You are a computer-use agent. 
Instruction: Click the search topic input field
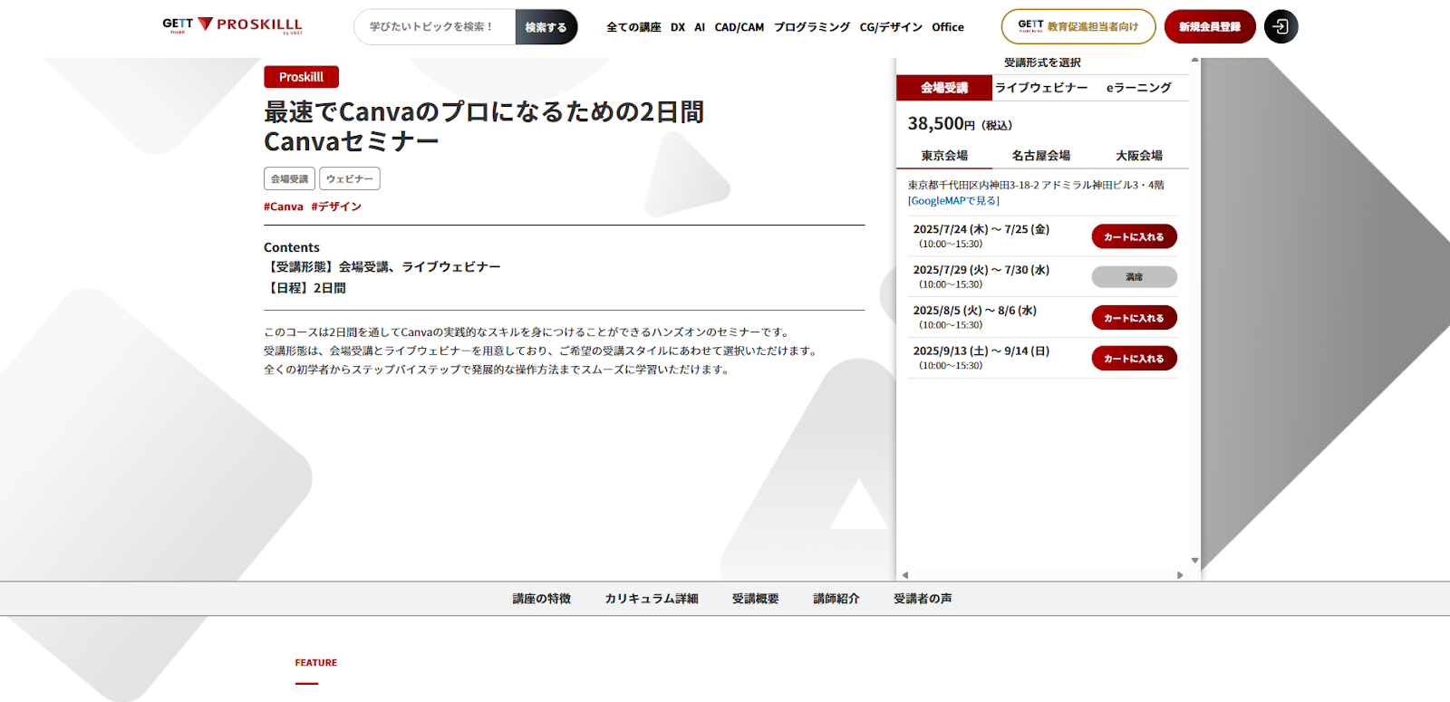[435, 27]
